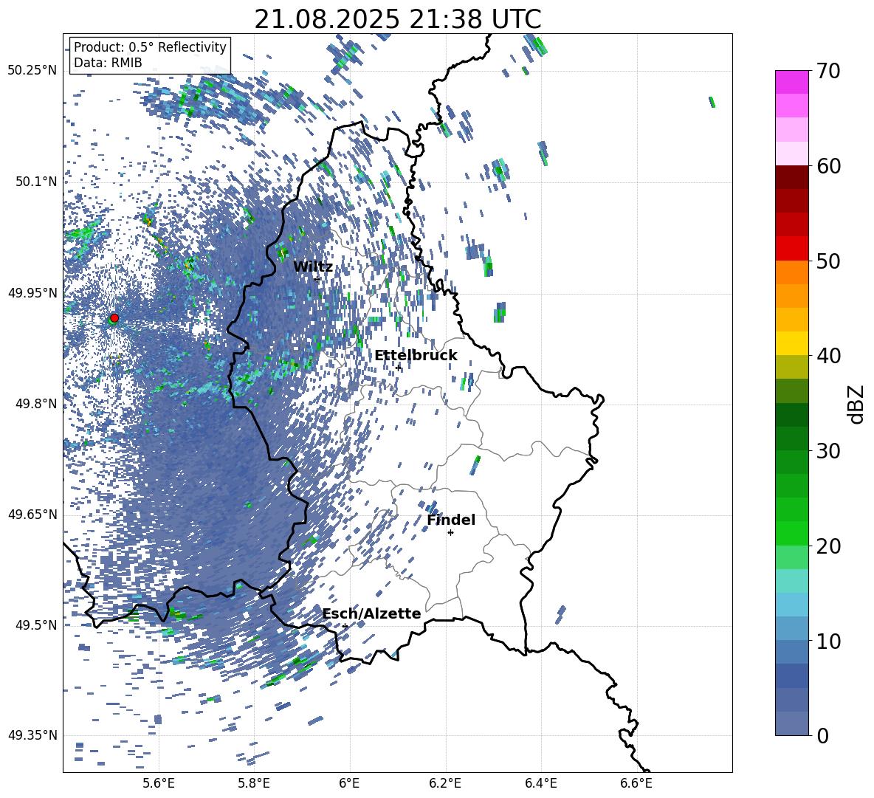
Task: Click the Ettelbruck city label
Action: point(416,355)
